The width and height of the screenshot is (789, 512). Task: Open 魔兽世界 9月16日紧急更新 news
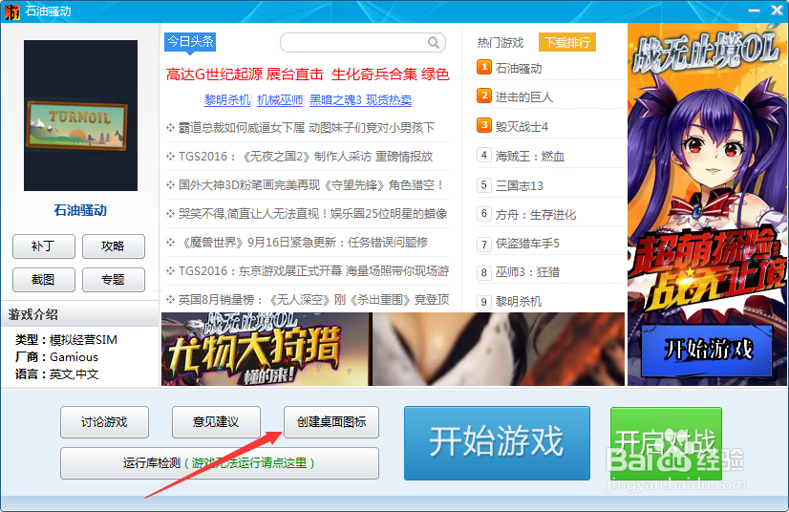(x=303, y=243)
